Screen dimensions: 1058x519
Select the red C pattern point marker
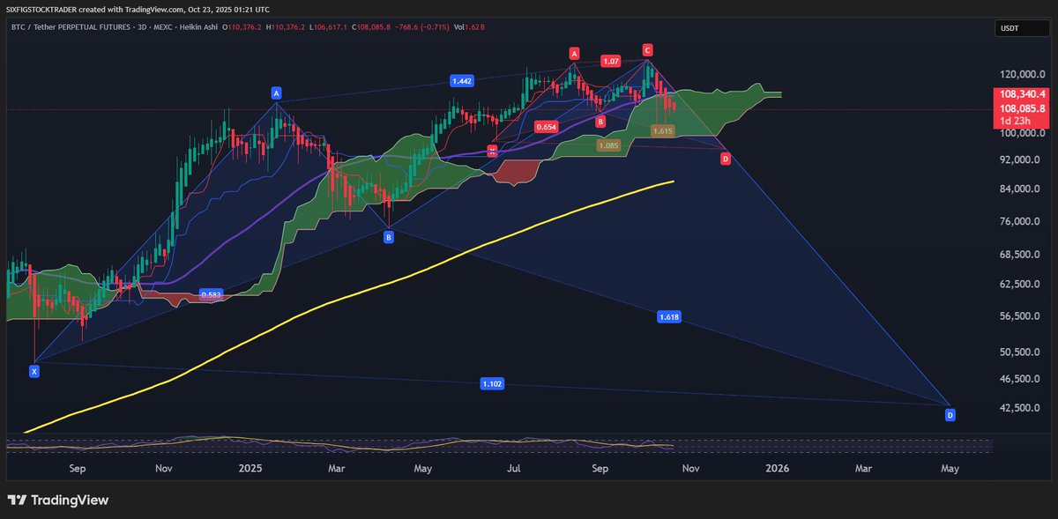coord(647,49)
